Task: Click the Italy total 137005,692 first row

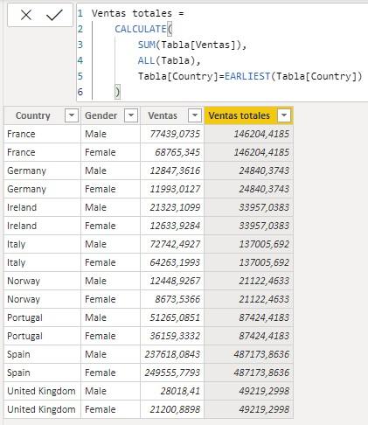Action: pos(264,244)
